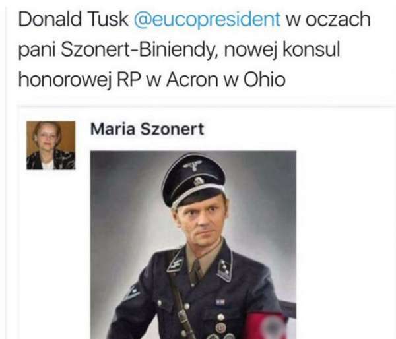Open the embedded photo of uniformed man
Viewport: 396px width, 339px height.
tap(193, 245)
